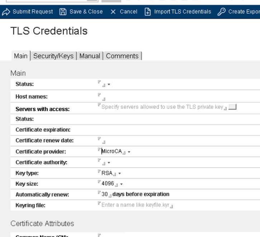This screenshot has height=237, width=260.
Task: Click the 'Key type:' label
Action: coord(27,173)
